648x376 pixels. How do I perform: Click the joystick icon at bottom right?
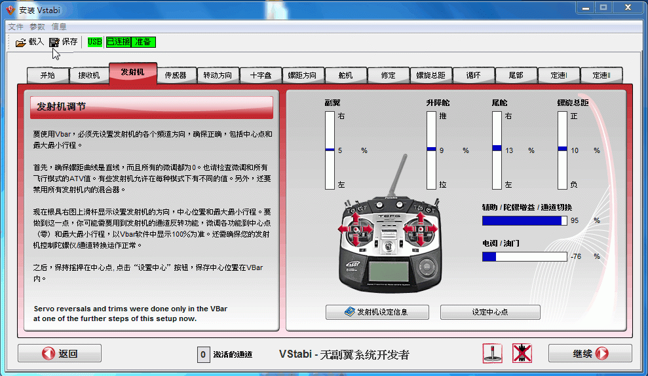(x=492, y=354)
